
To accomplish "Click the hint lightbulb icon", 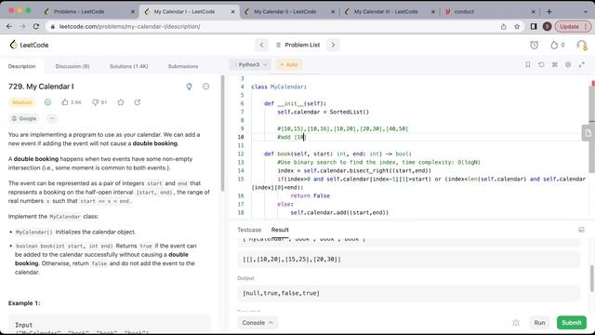I will 189,87.
